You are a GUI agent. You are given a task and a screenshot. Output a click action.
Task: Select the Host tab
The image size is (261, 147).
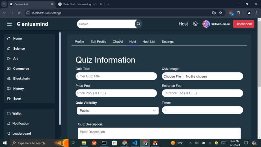(x=133, y=42)
